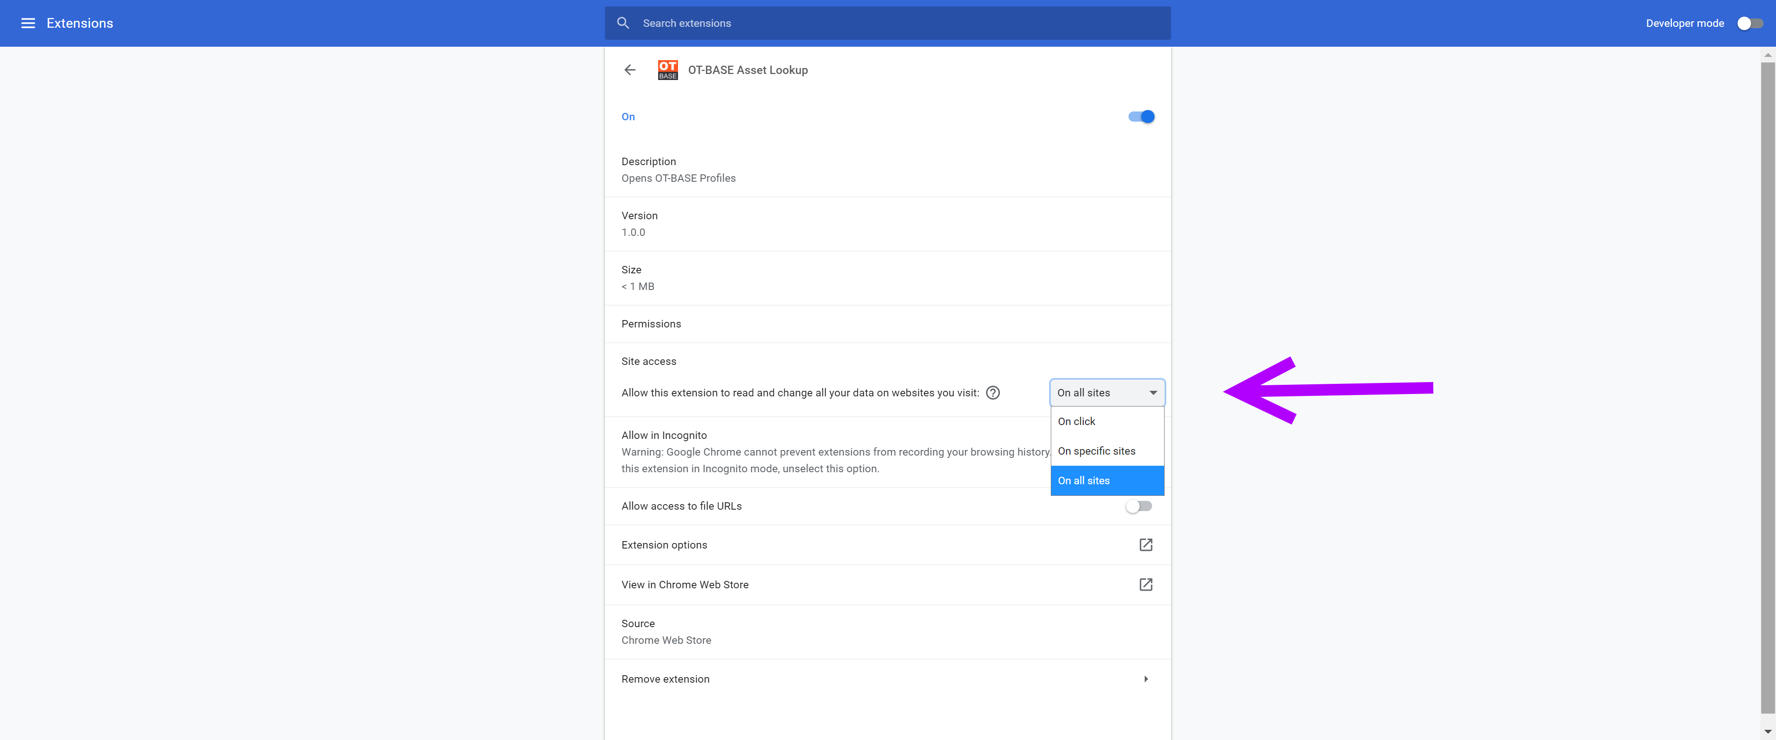The height and width of the screenshot is (740, 1776).
Task: Click the OT-BASE Asset Lookup title
Action: tap(747, 70)
